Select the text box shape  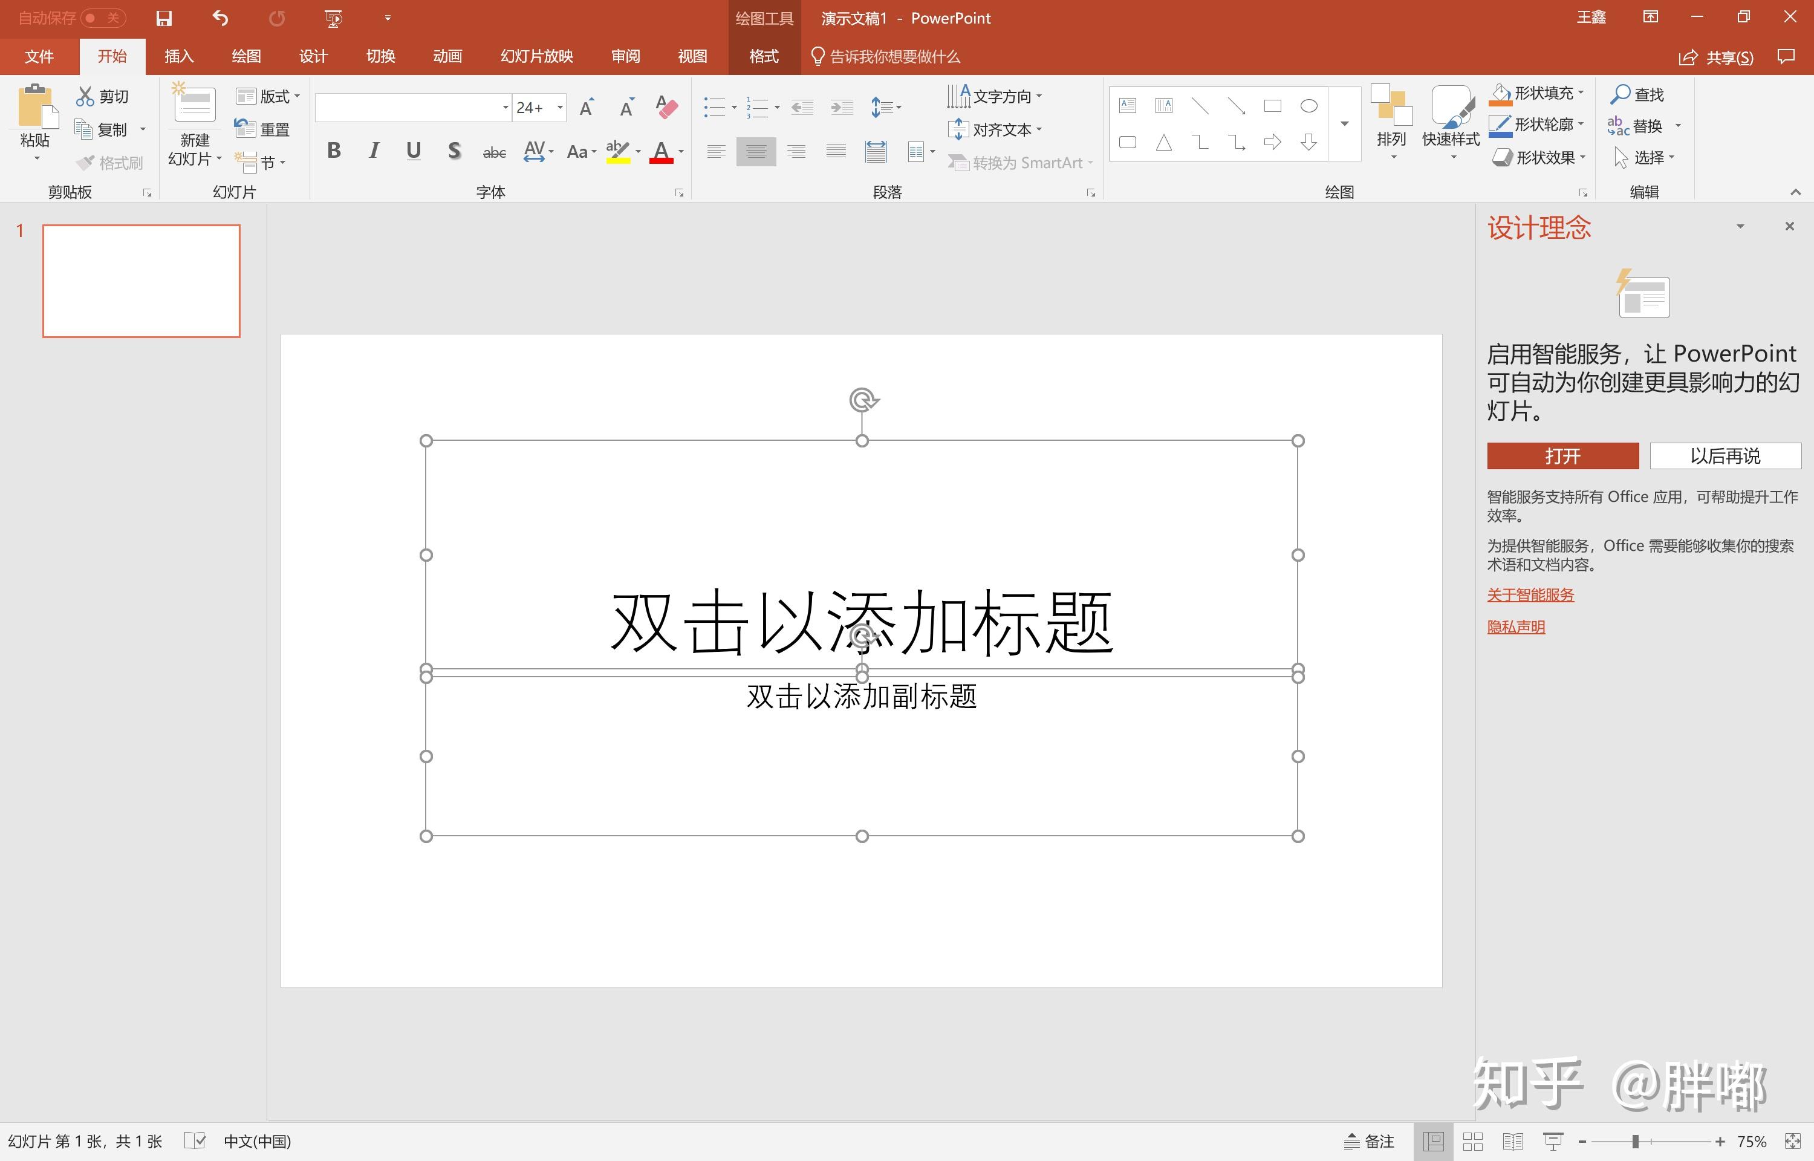tap(1128, 106)
